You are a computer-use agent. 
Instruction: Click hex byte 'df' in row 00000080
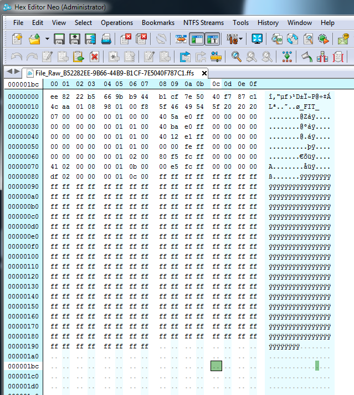point(54,176)
